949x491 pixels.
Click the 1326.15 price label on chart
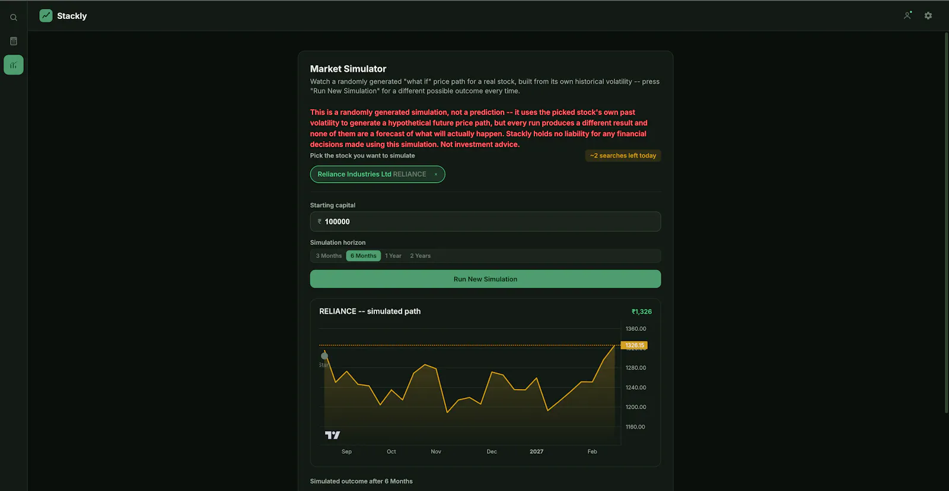[634, 346]
